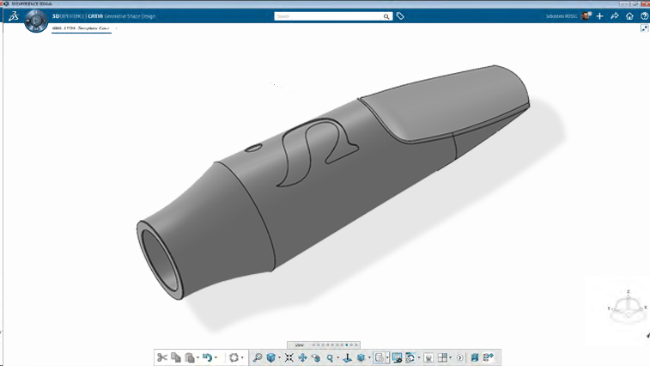
Task: Expand the Undo history dropdown arrow
Action: click(x=216, y=358)
